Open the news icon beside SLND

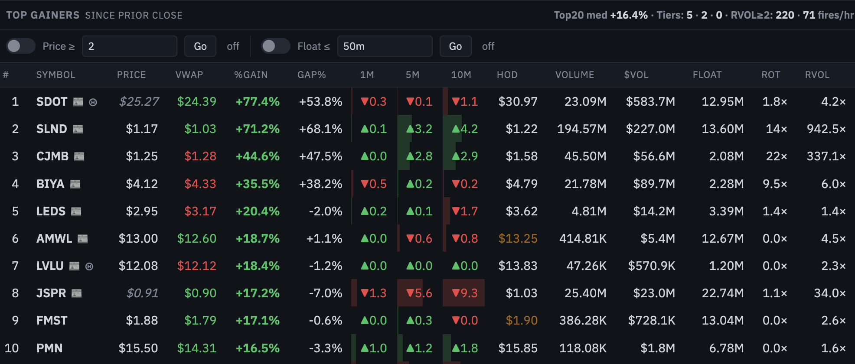(78, 129)
